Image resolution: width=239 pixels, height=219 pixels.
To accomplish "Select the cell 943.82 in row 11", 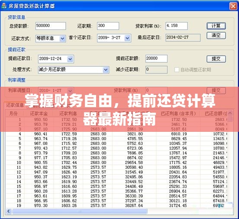I will point(41,167).
